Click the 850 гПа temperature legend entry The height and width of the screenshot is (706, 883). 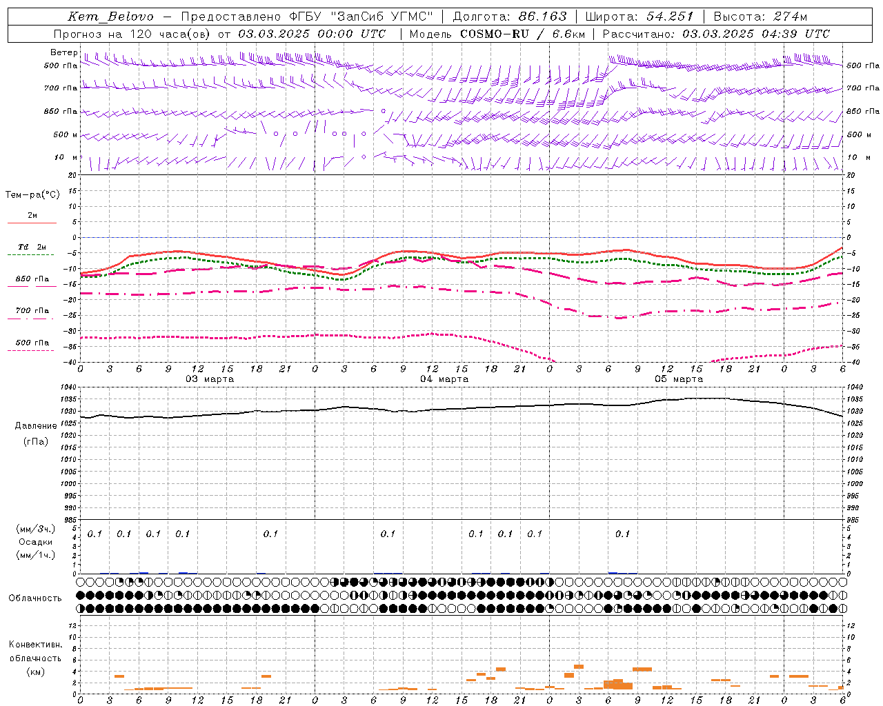pos(32,279)
